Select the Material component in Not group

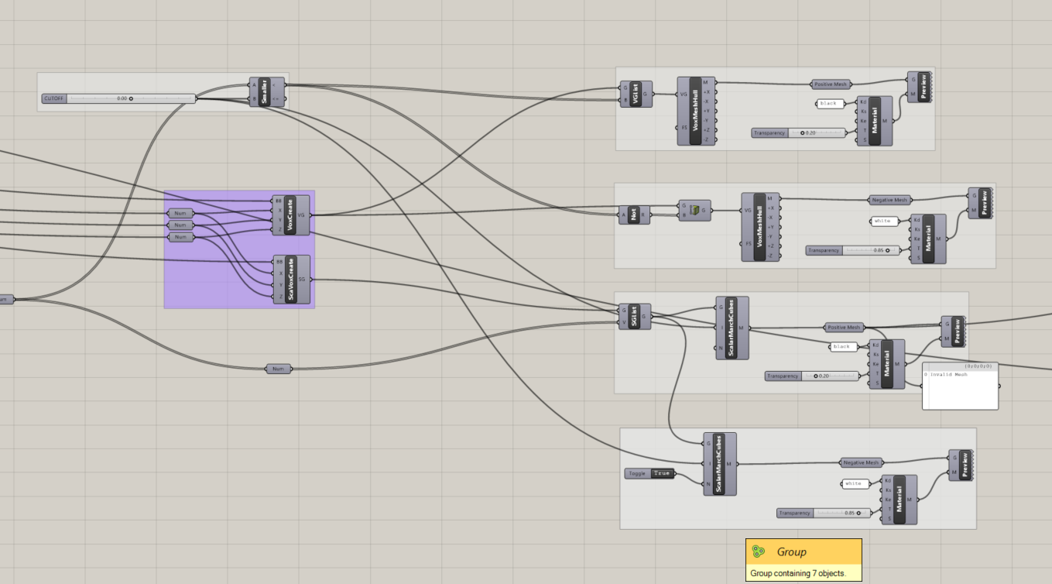click(x=929, y=239)
